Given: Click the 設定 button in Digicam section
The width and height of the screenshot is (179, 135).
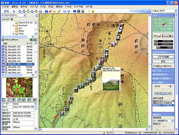Looking at the screenshot, I should click(163, 61).
